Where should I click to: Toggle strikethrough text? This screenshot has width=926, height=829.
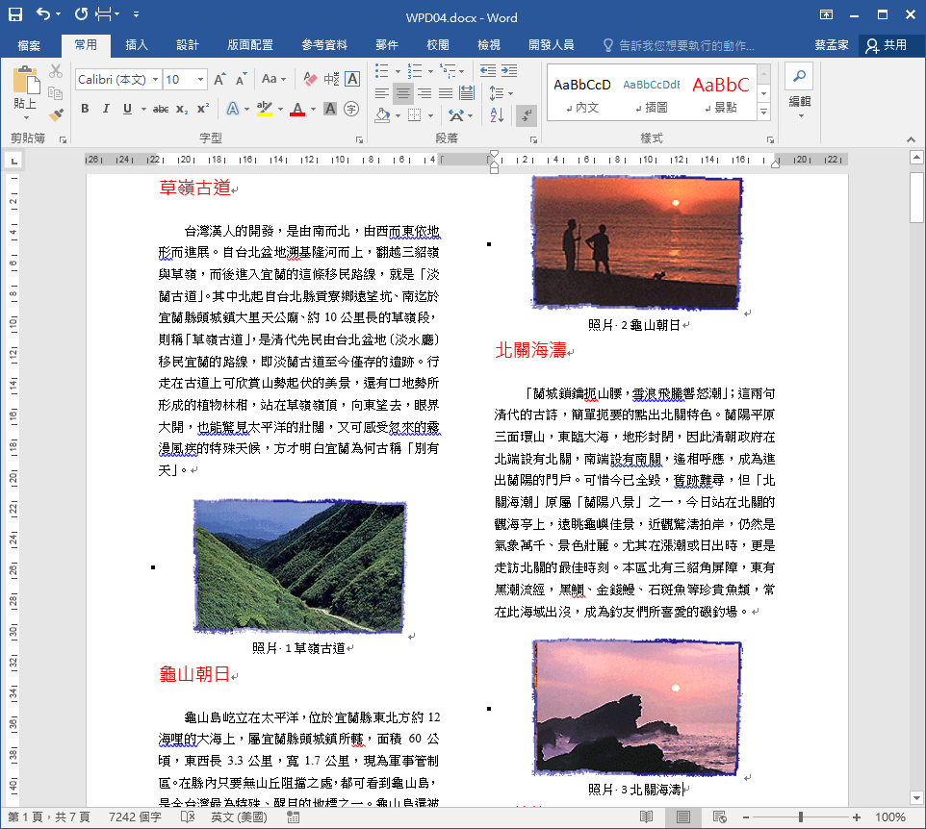[161, 109]
